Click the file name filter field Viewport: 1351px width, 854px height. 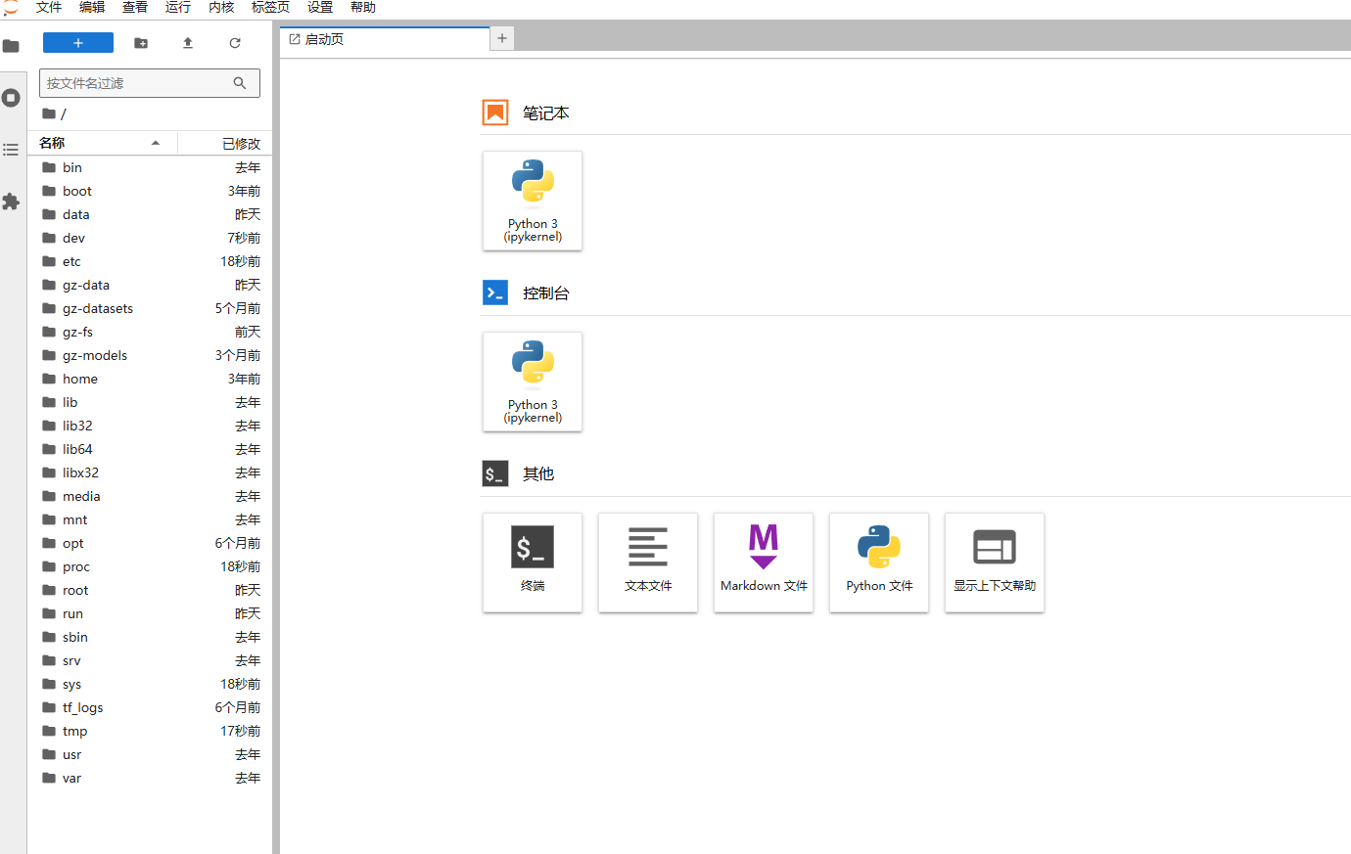[x=137, y=83]
